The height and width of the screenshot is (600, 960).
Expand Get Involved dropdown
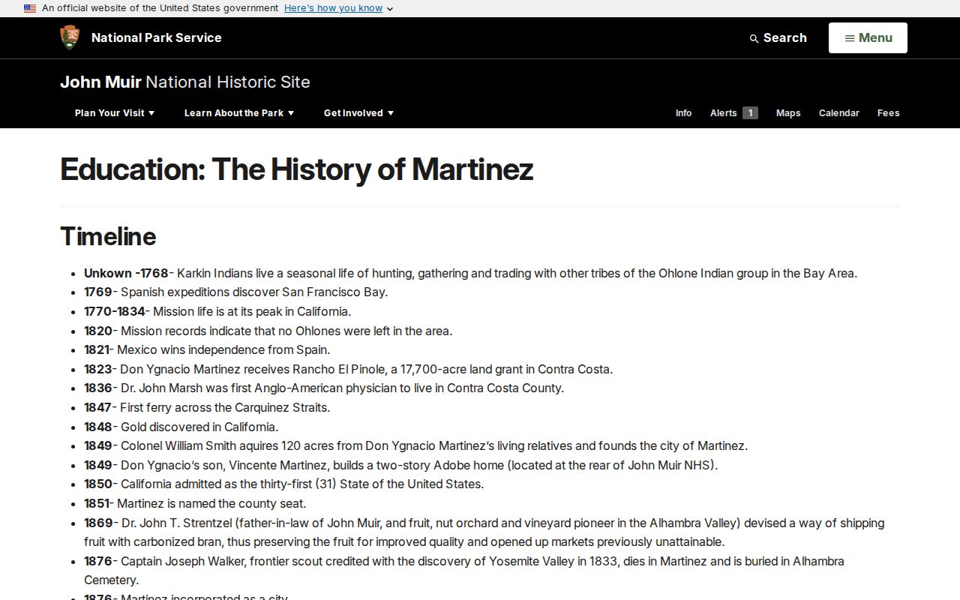pyautogui.click(x=358, y=113)
